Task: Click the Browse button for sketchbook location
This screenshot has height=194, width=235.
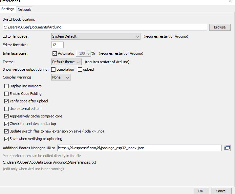Action: 220,27
